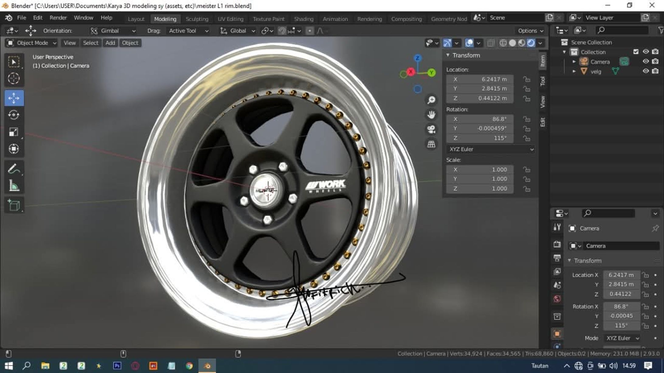This screenshot has width=664, height=373.
Task: Toggle proportional editing button
Action: tap(310, 31)
